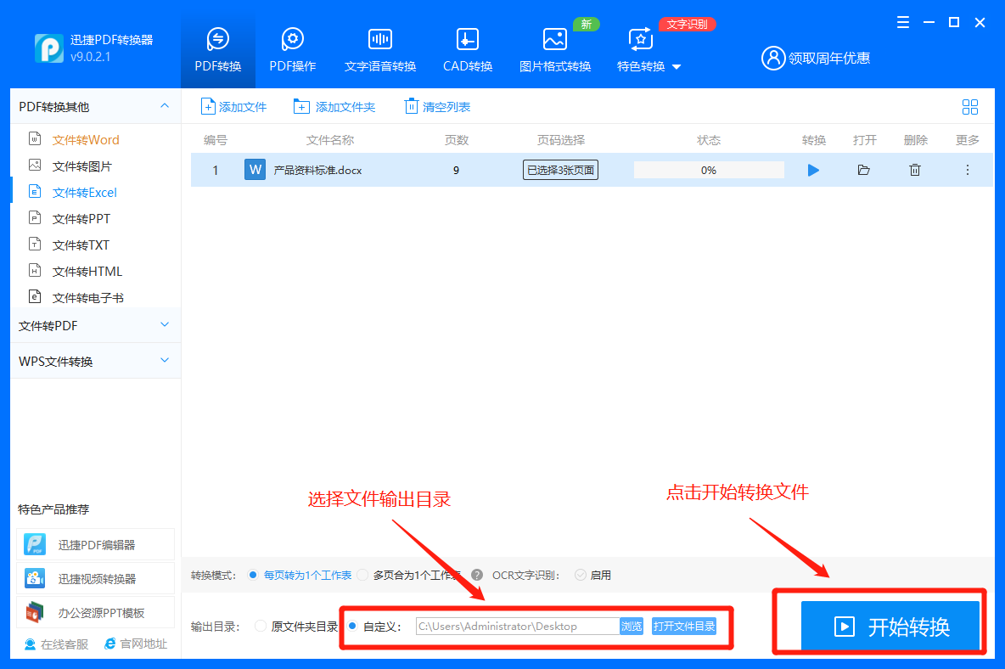Click the 文件转Word document icon
Image resolution: width=1005 pixels, height=669 pixels.
(36, 138)
